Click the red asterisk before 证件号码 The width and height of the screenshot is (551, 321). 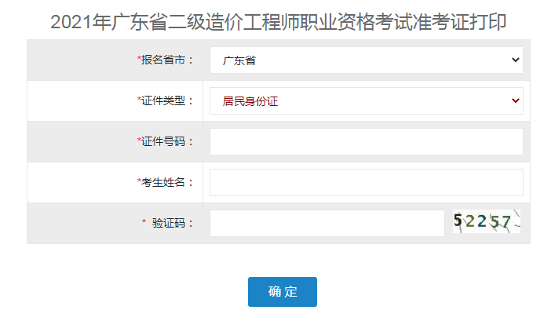139,141
